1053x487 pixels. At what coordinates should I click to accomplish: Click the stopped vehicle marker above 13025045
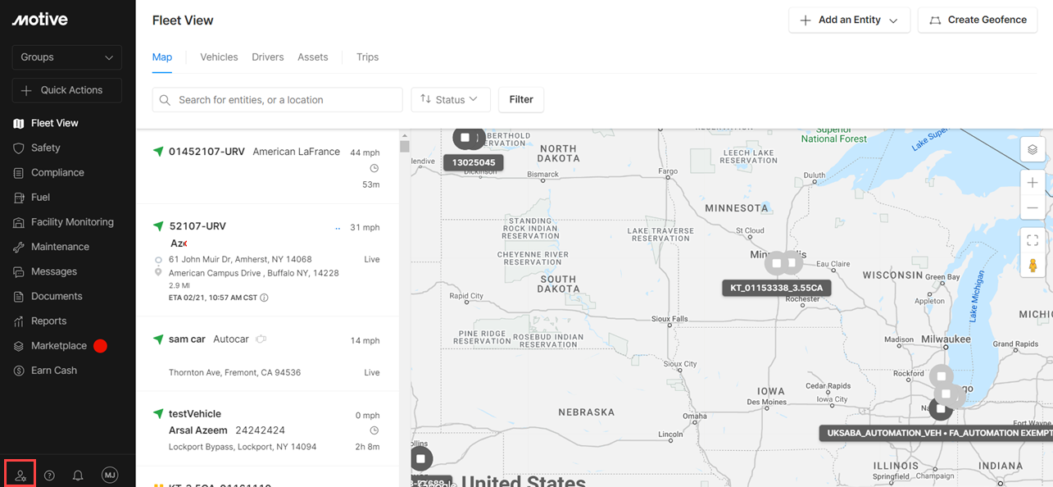pyautogui.click(x=465, y=138)
